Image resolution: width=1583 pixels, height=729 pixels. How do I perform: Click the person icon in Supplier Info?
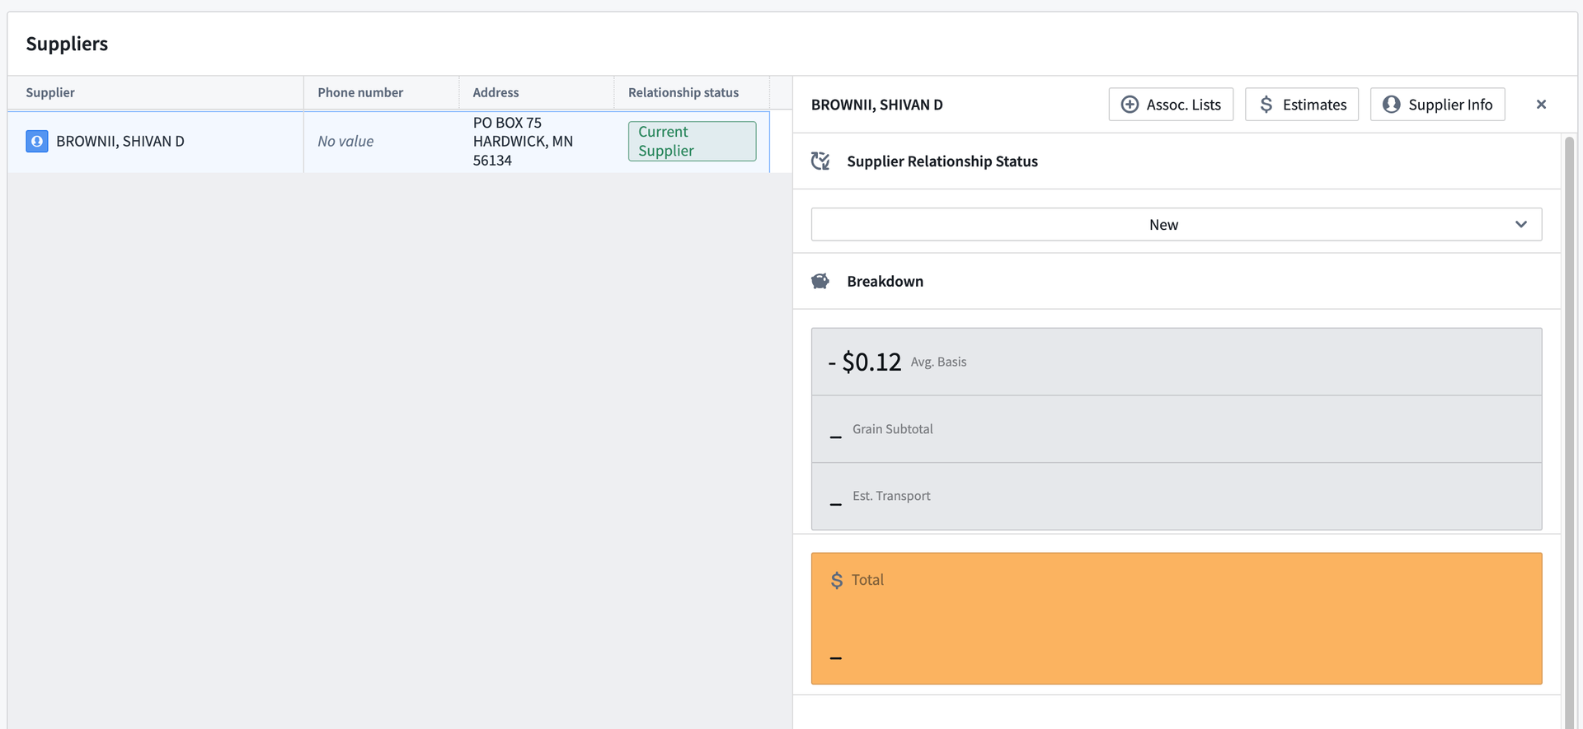[1391, 105]
